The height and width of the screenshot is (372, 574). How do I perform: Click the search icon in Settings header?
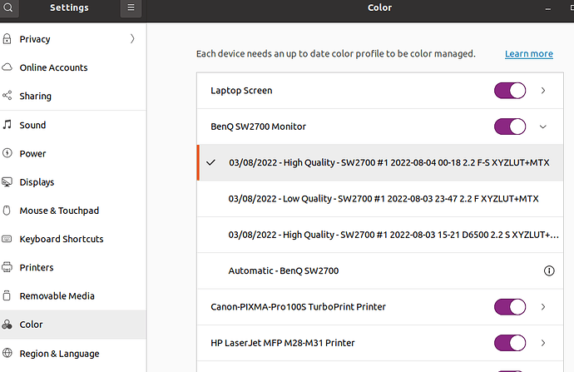[8, 7]
